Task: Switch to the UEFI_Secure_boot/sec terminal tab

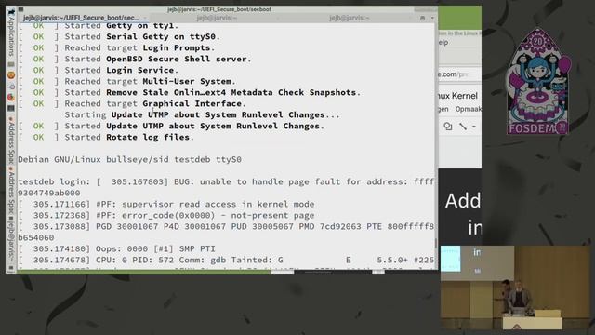Action: [x=82, y=18]
